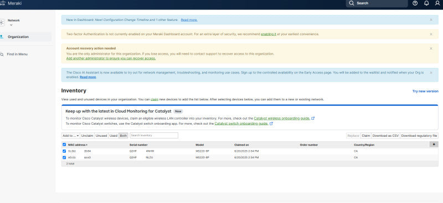Open the Add to... dropdown
Screen dimensions: 443x203
click(x=71, y=136)
